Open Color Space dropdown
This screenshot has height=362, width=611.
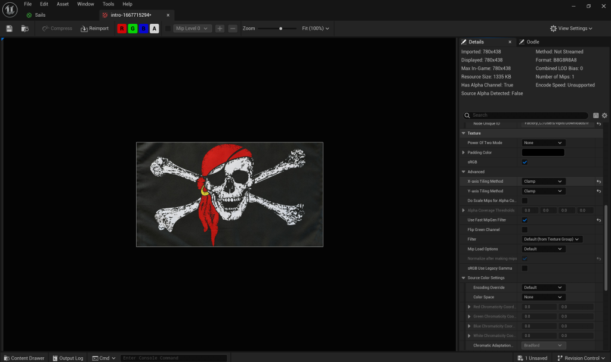(543, 297)
